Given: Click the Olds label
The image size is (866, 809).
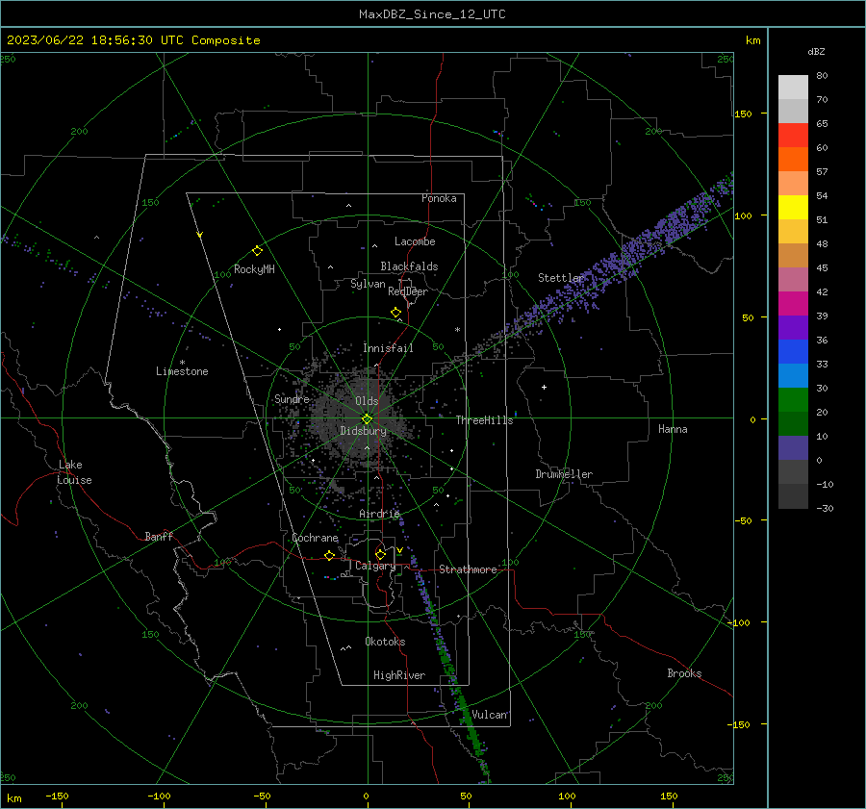Looking at the screenshot, I should (367, 401).
